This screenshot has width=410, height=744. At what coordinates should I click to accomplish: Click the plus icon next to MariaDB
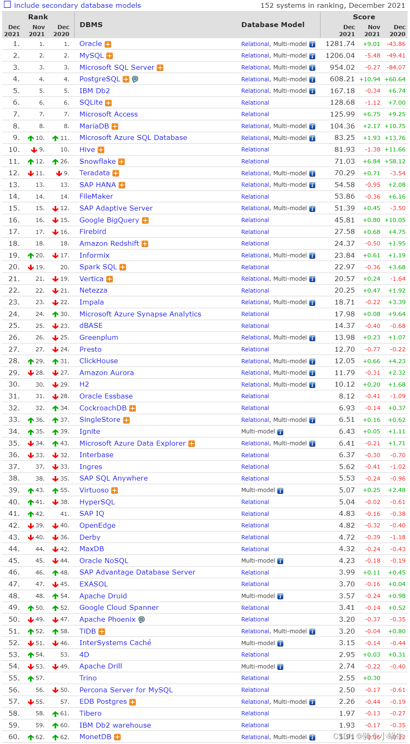[115, 126]
